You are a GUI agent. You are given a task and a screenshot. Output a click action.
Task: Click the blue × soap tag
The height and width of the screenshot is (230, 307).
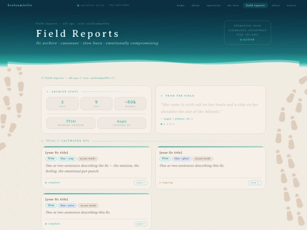click(x=67, y=158)
